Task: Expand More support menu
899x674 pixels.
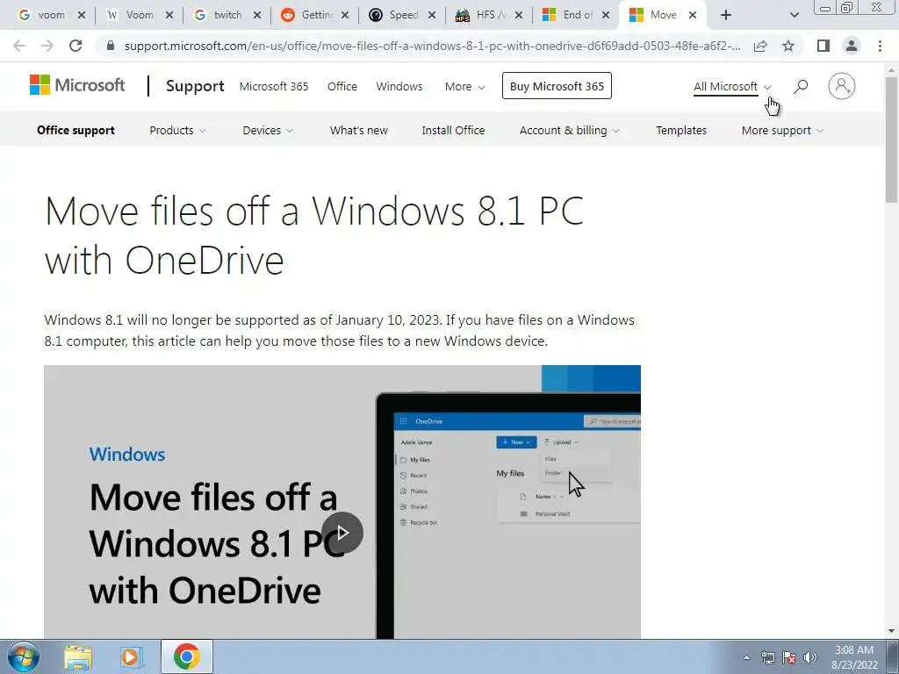Action: coord(782,130)
